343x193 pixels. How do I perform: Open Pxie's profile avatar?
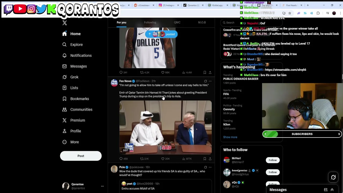click(114, 169)
